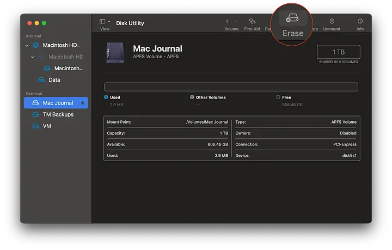Click the green zoom window button

(x=44, y=23)
